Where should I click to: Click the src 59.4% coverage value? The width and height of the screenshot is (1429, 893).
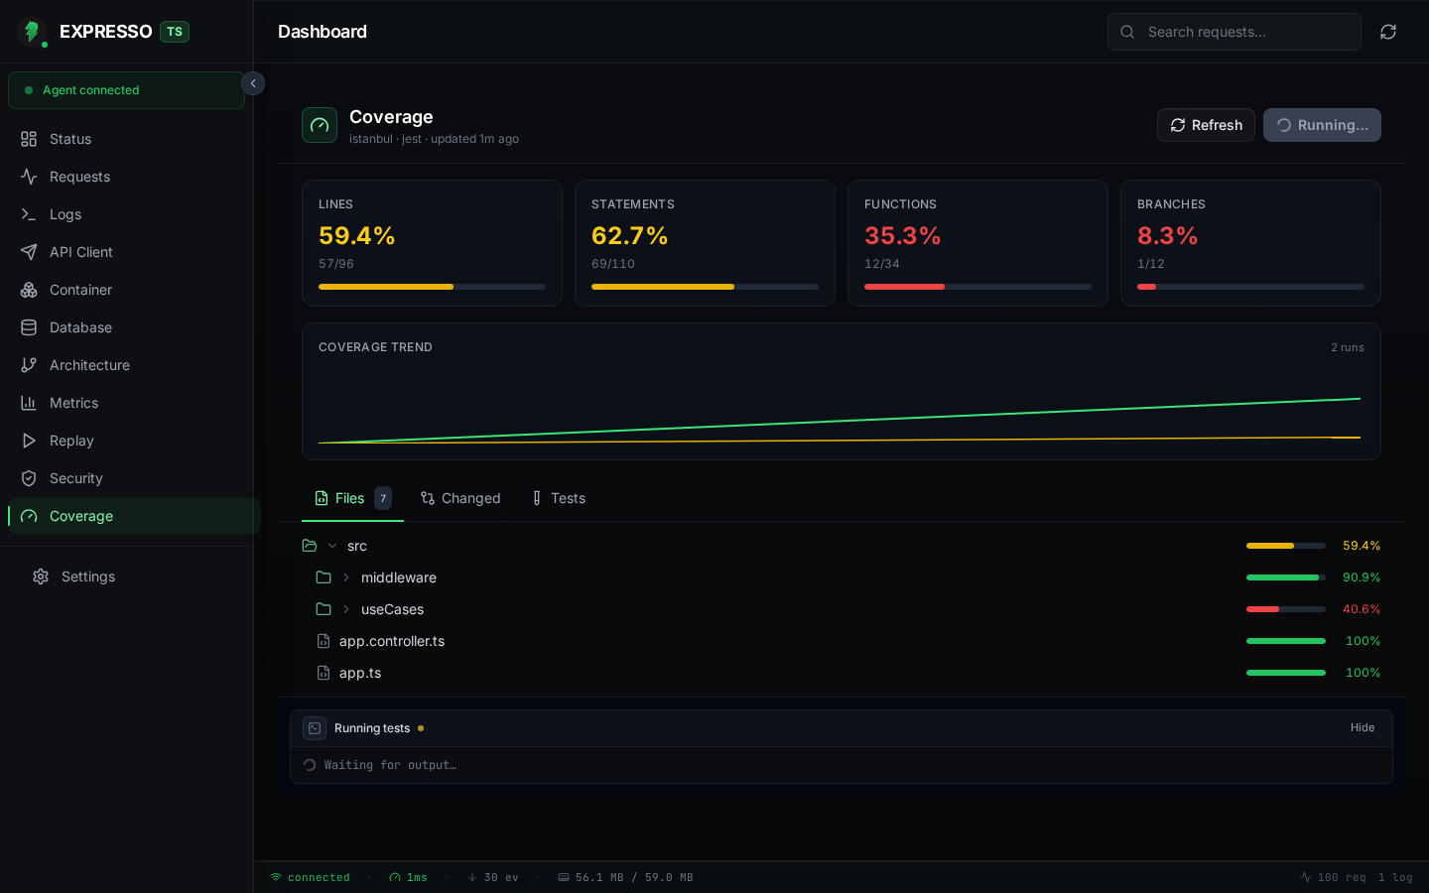click(1362, 546)
